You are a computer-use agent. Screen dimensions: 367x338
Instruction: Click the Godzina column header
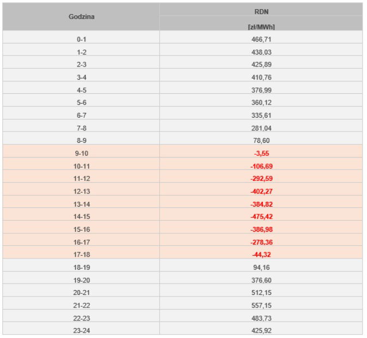81,17
